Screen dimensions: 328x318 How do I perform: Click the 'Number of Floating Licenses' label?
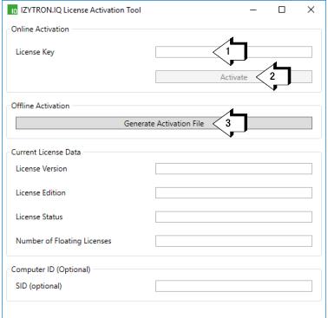[x=63, y=241]
